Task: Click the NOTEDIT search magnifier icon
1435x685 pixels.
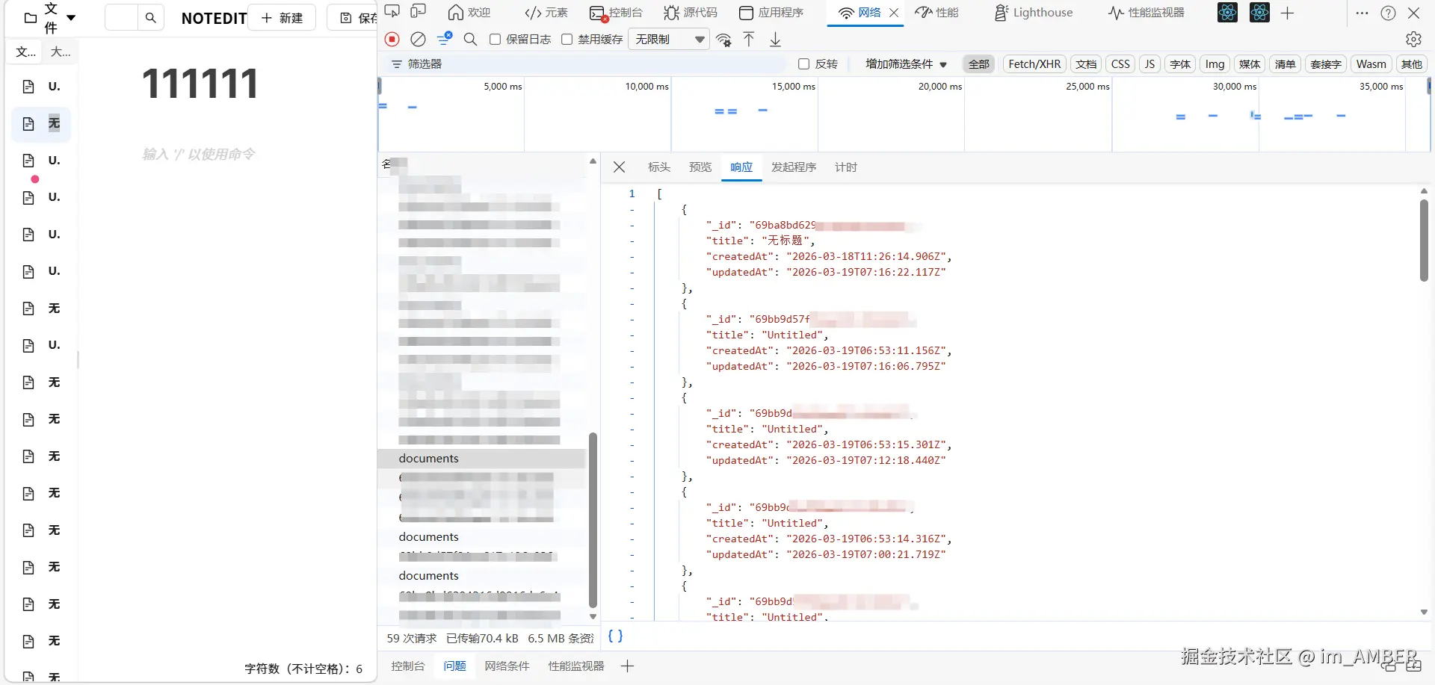Action: (150, 18)
